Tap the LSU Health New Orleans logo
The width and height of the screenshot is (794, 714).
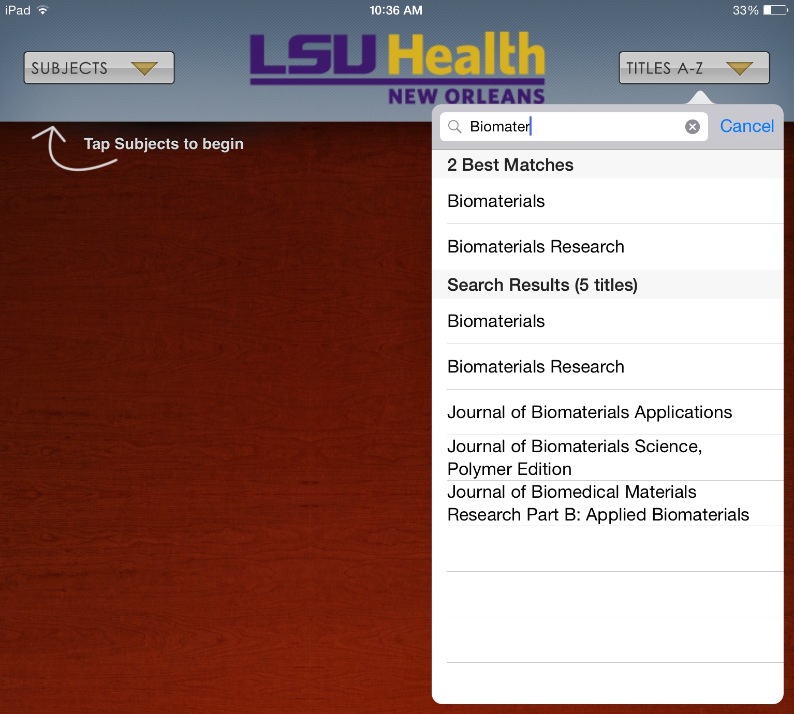point(398,68)
